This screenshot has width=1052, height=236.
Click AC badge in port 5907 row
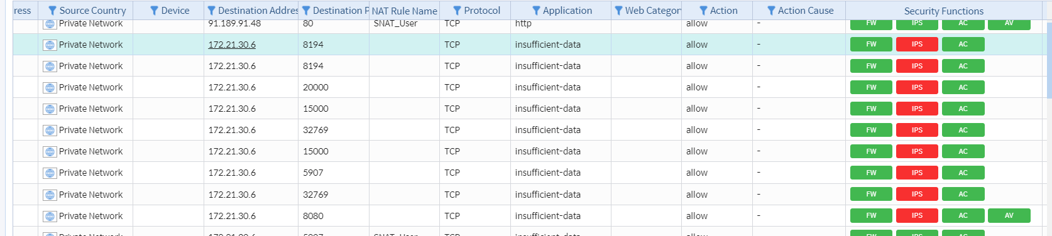tap(963, 173)
